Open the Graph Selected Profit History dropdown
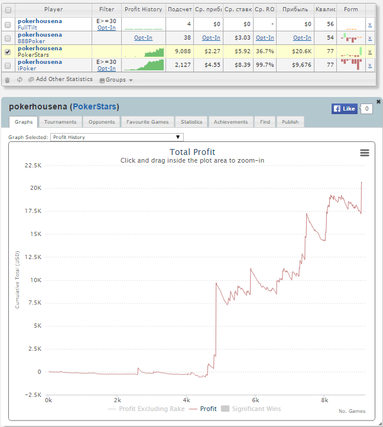 pos(117,137)
